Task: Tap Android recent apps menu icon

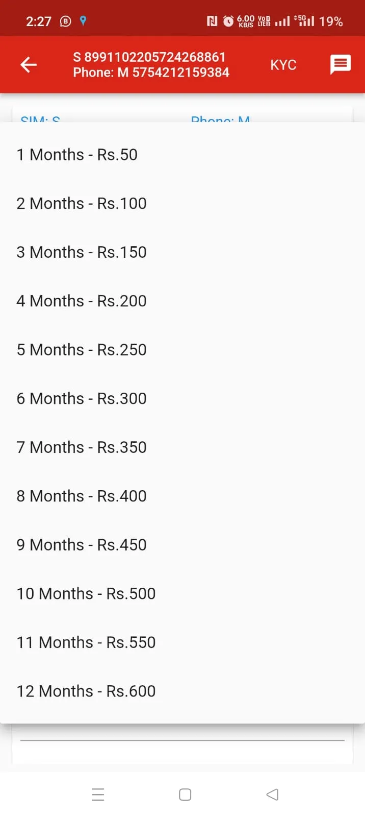Action: pos(98,795)
